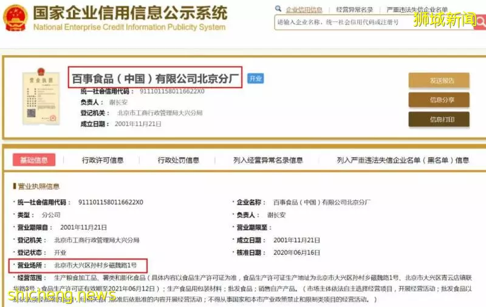Click the 信息分享 button
The width and height of the screenshot is (486, 307).
[439, 100]
